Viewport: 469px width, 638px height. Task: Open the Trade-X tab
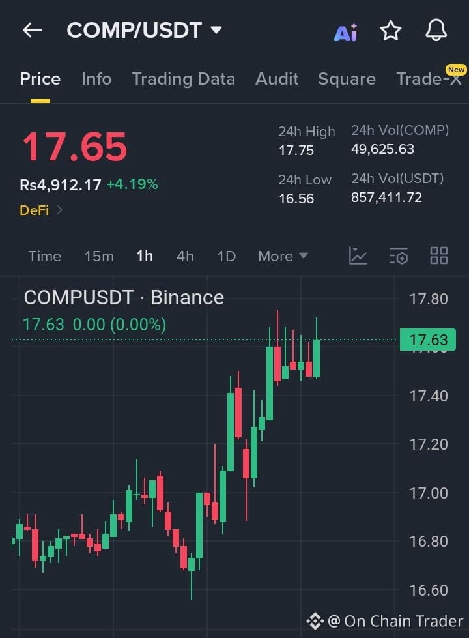[x=429, y=79]
